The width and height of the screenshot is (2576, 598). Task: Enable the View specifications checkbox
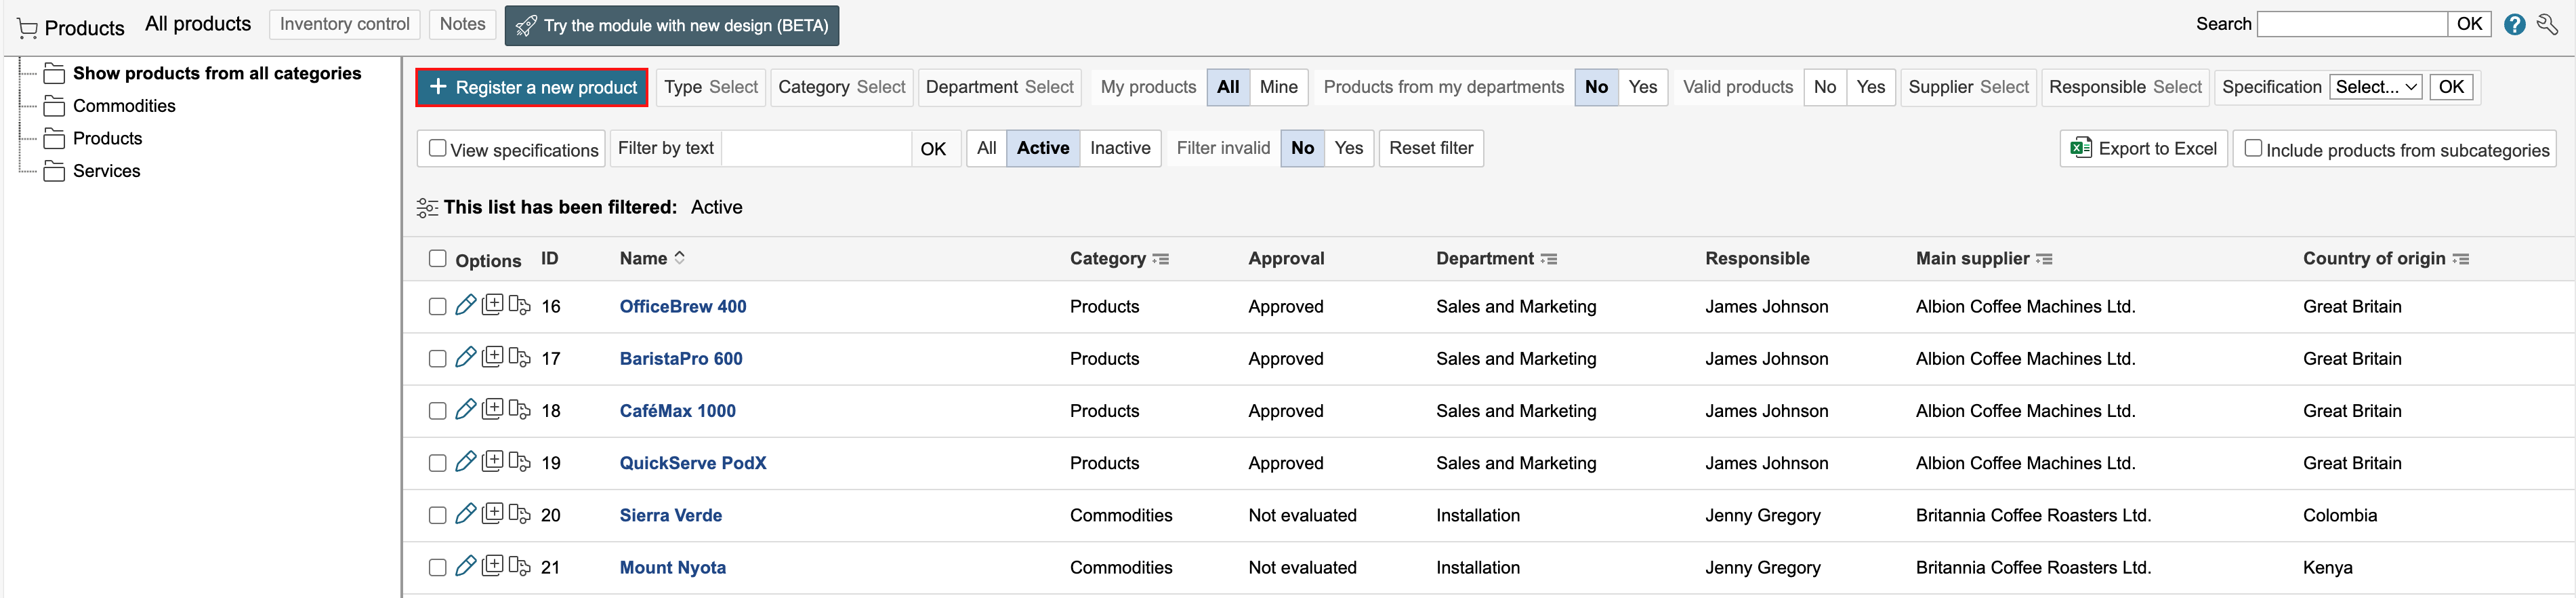pos(437,148)
